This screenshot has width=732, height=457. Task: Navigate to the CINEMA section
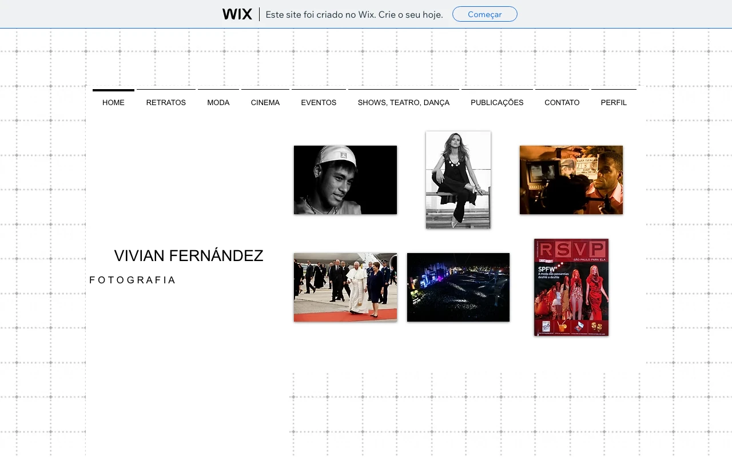[265, 102]
